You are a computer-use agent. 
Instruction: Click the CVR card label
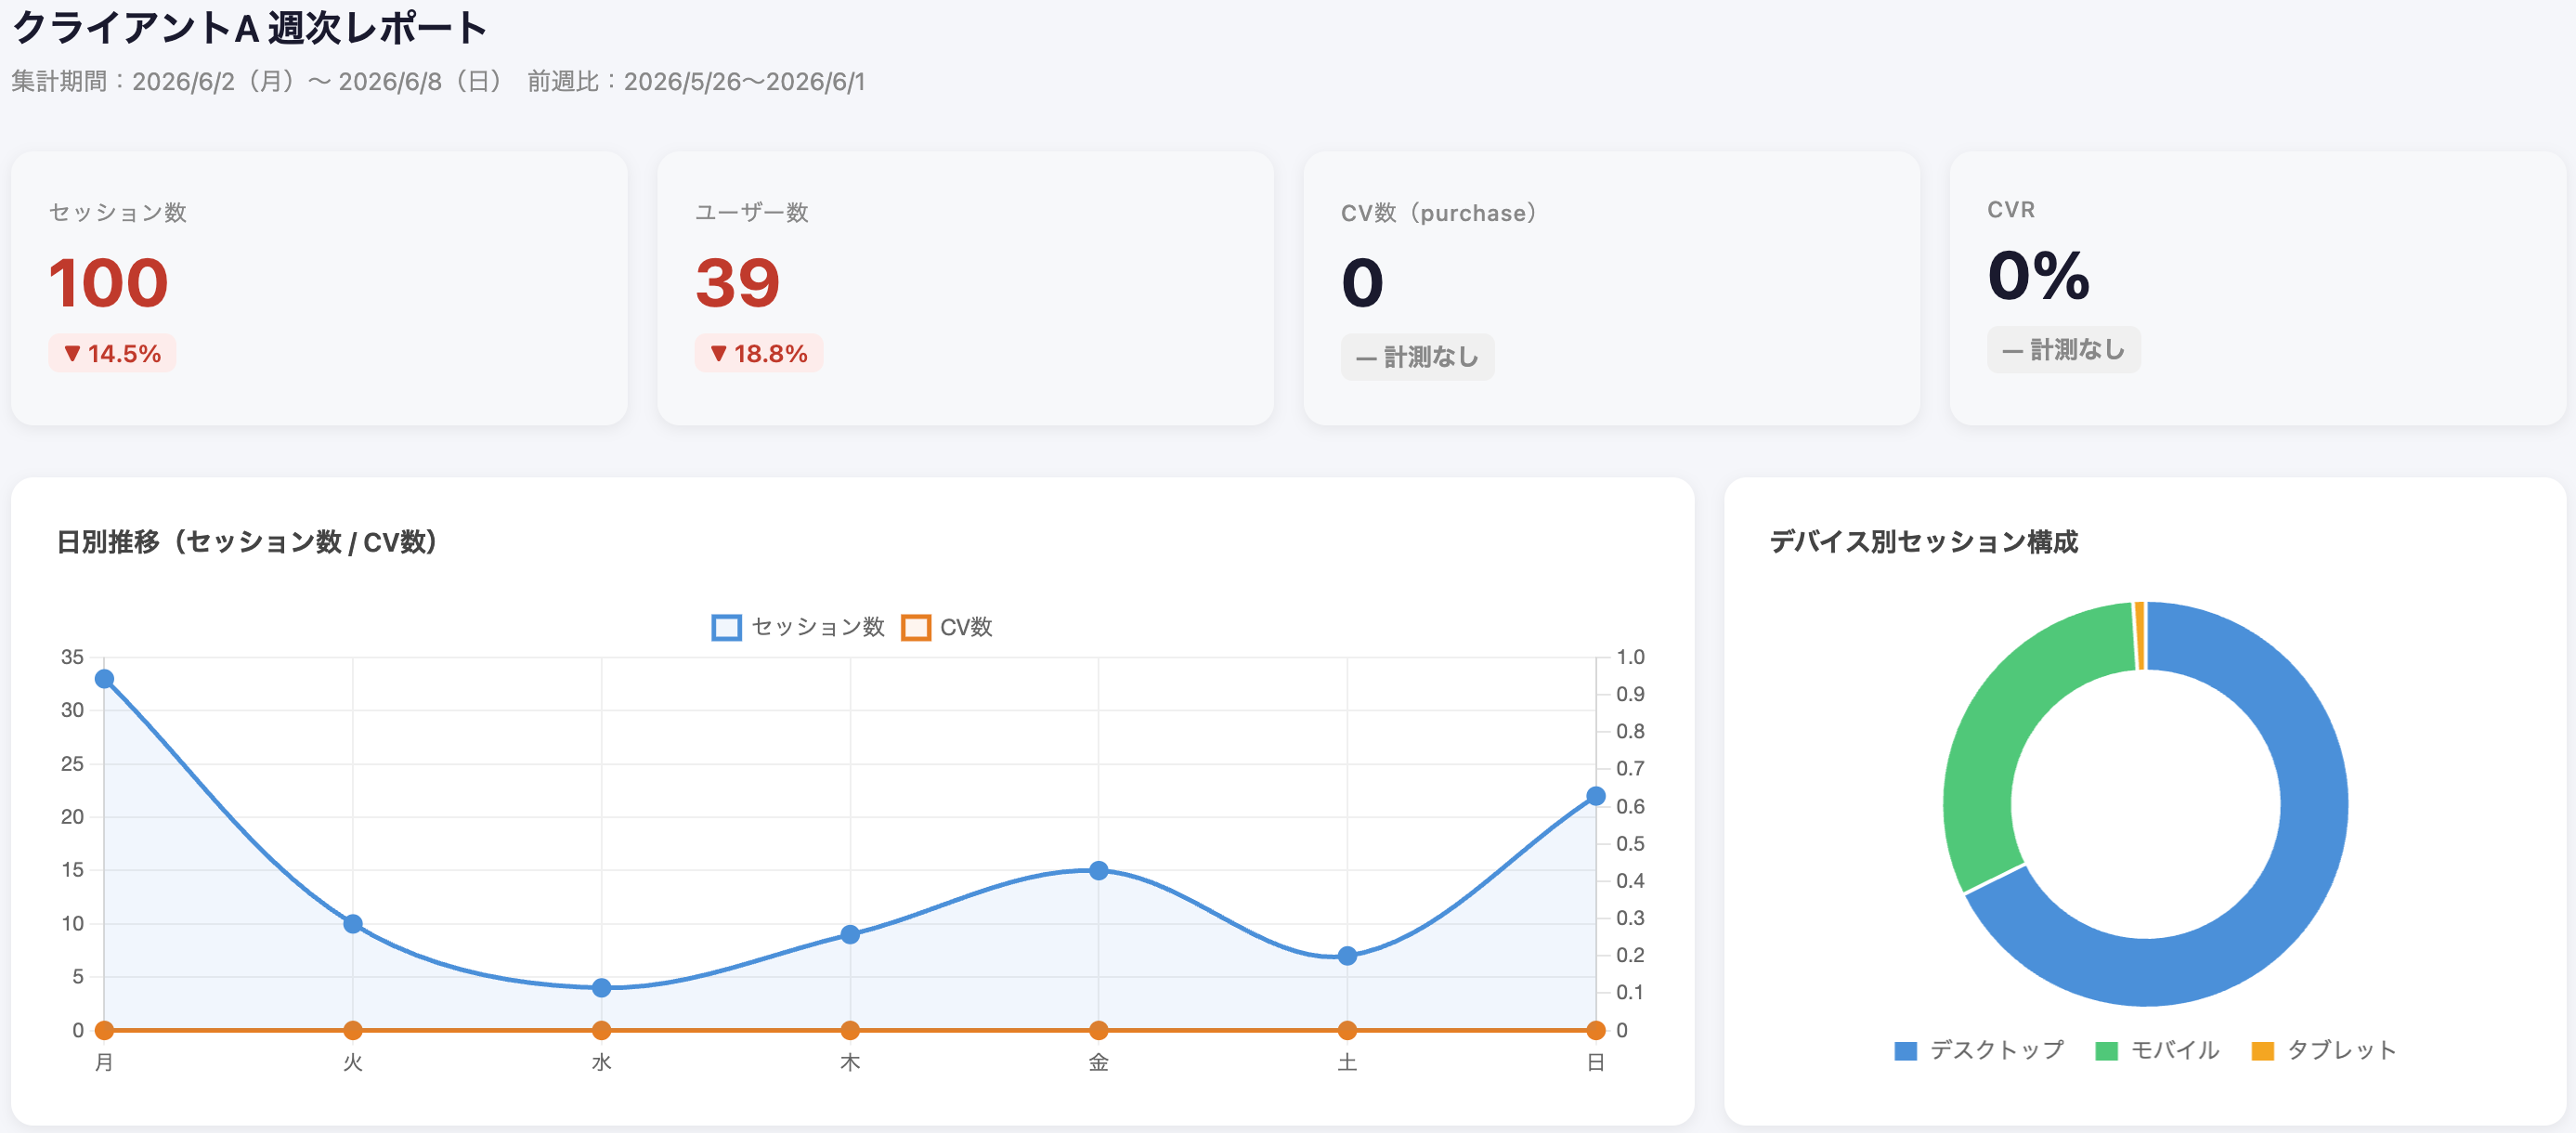click(x=2011, y=210)
